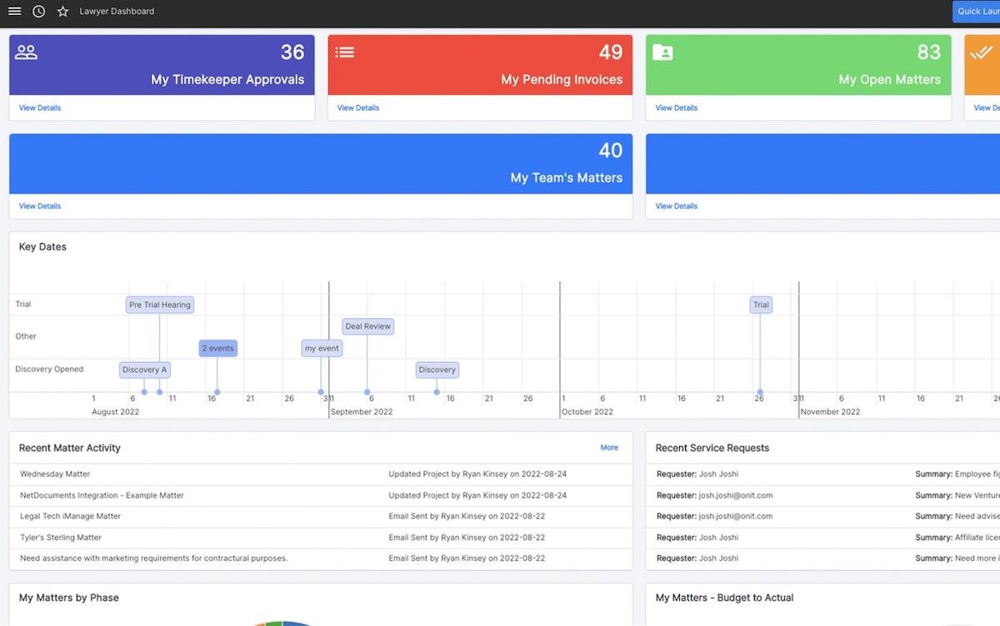Select the Trial event in October
Image resolution: width=1000 pixels, height=626 pixels.
tap(761, 305)
